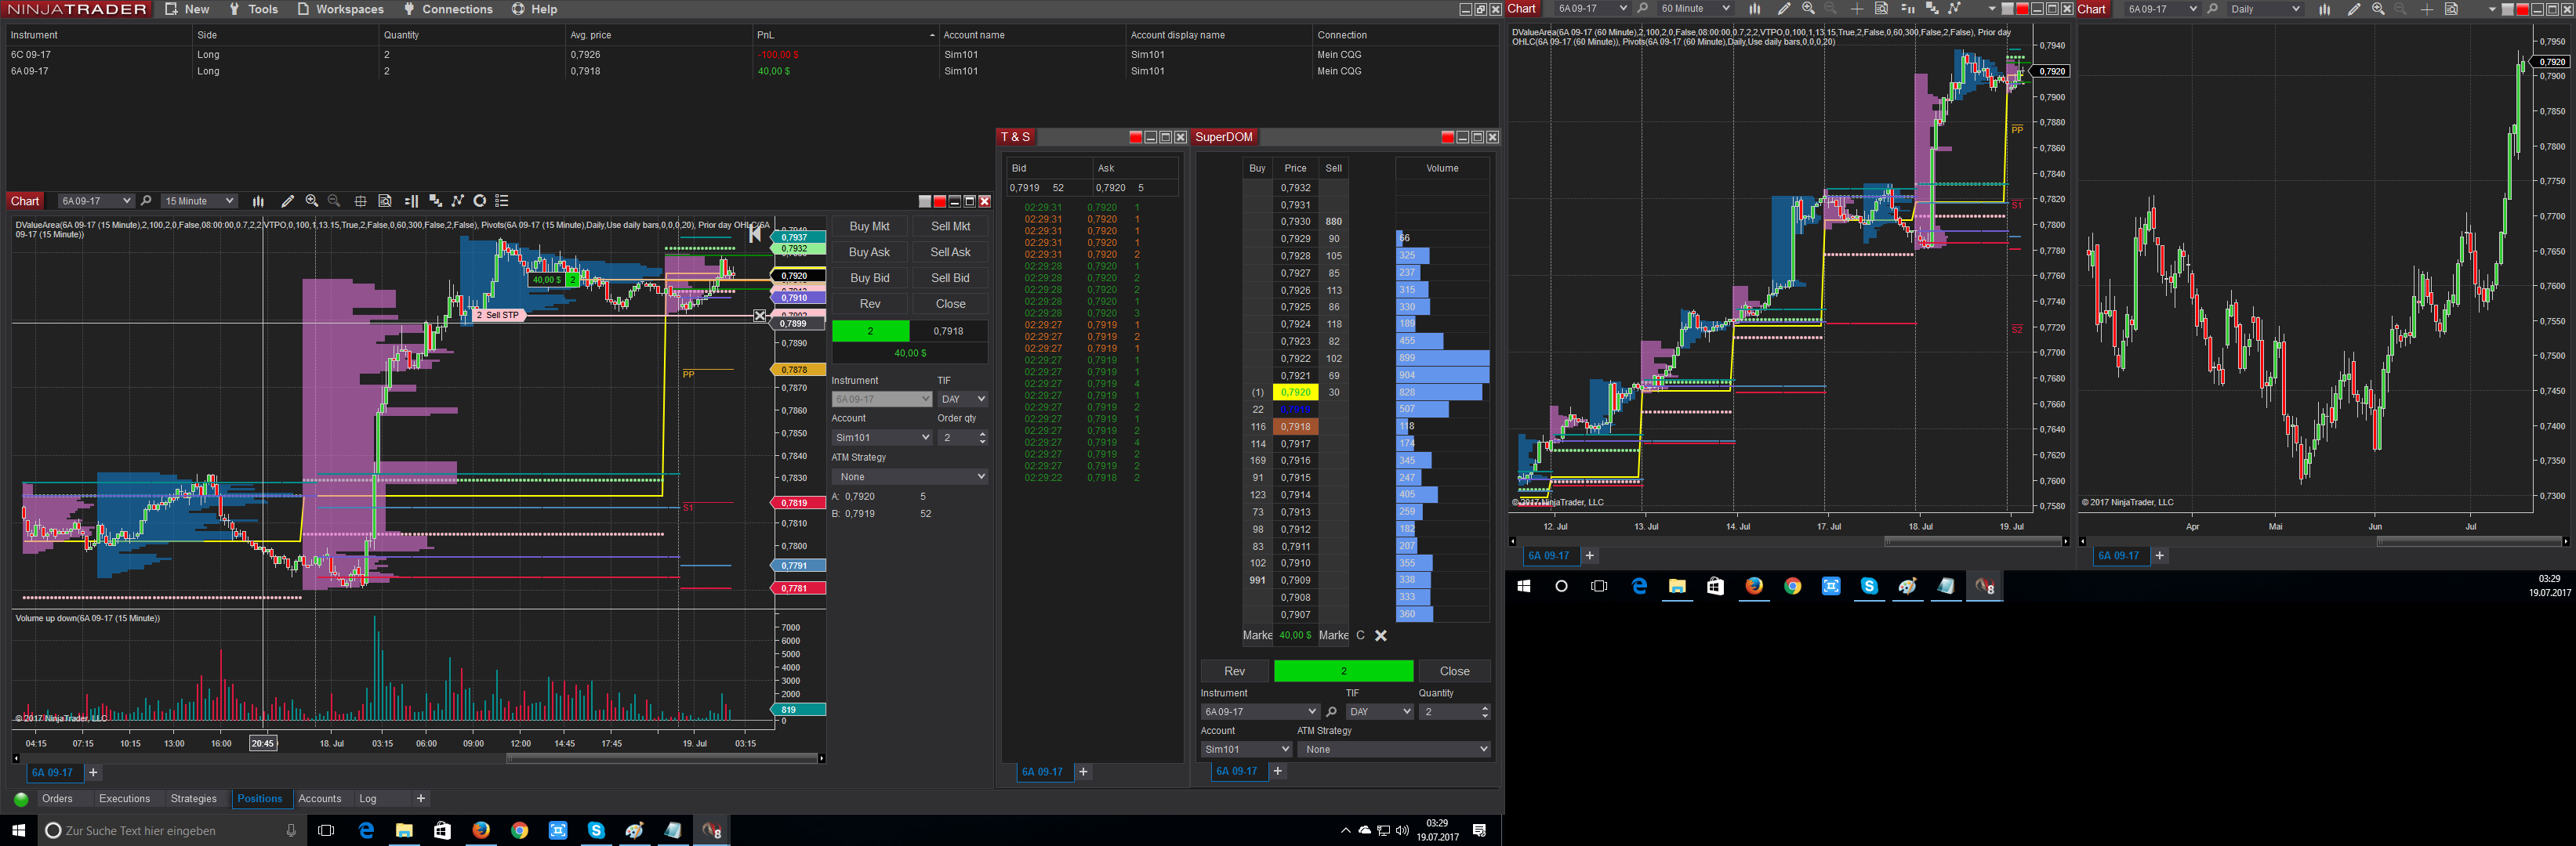Select drawing pencil in the Daily chart
The height and width of the screenshot is (846, 2576).
(x=2353, y=9)
